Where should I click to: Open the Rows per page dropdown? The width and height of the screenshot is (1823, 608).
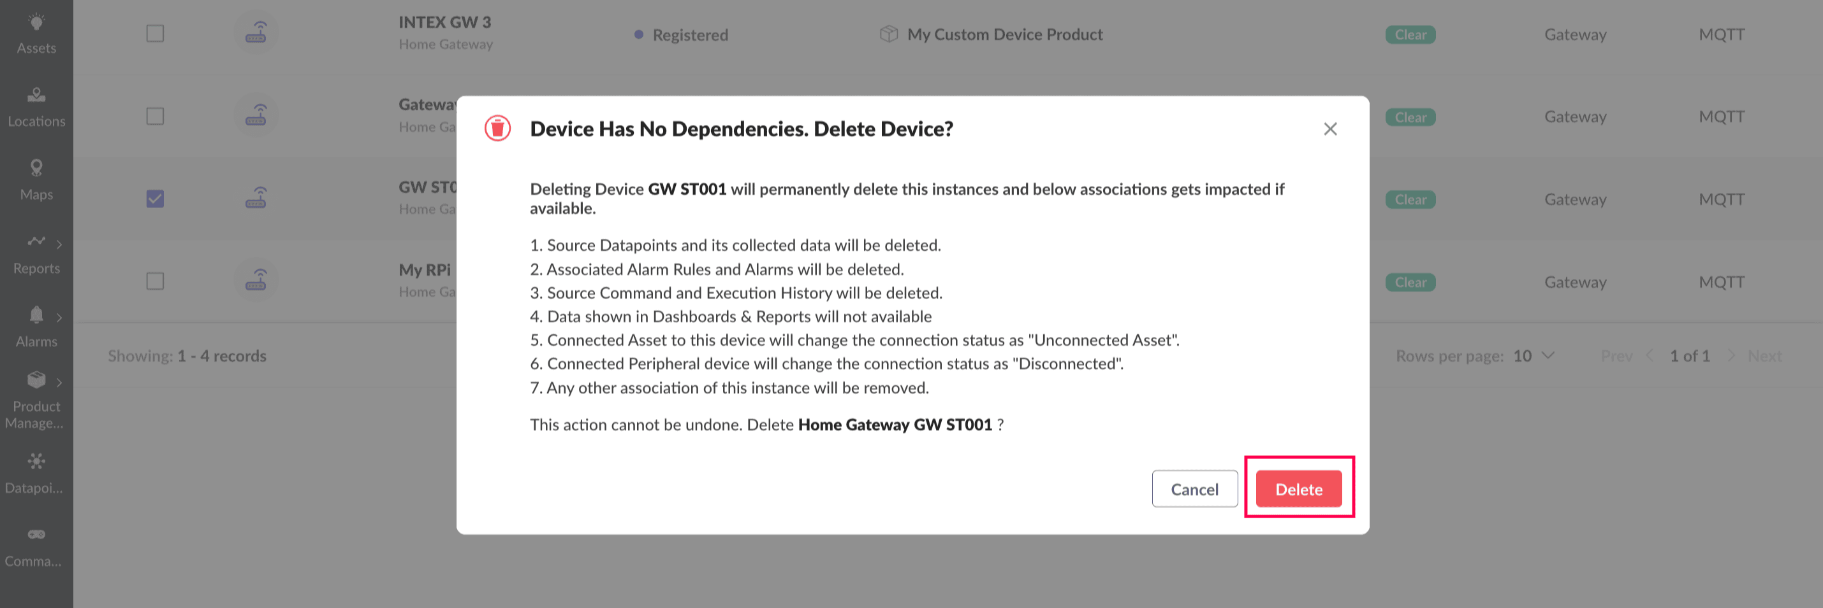[1534, 356]
